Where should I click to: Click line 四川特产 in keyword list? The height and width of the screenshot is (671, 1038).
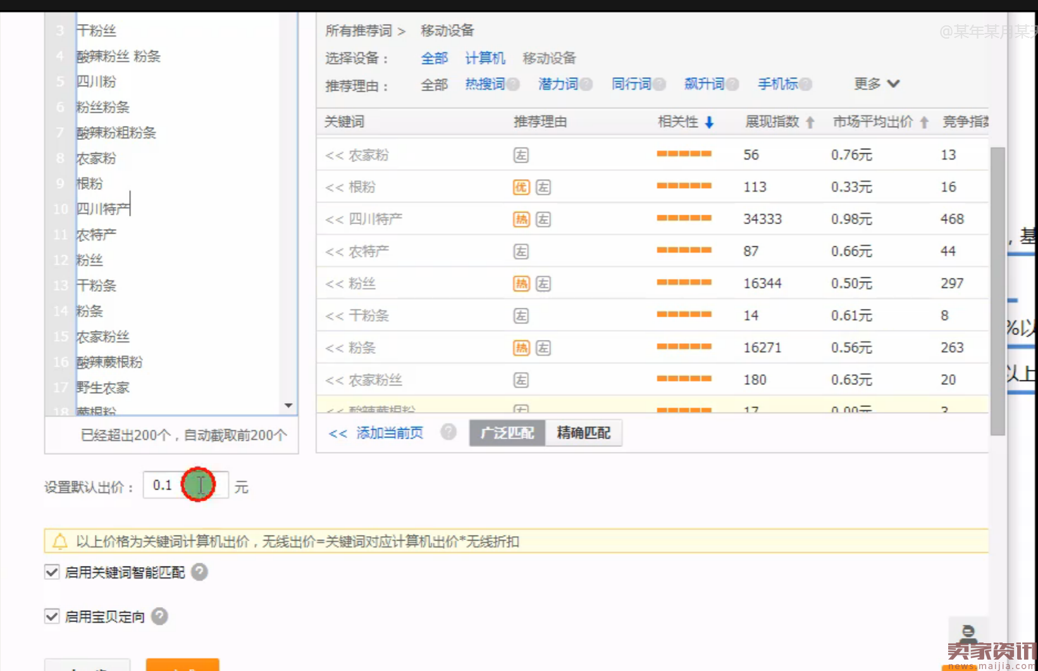tap(103, 209)
